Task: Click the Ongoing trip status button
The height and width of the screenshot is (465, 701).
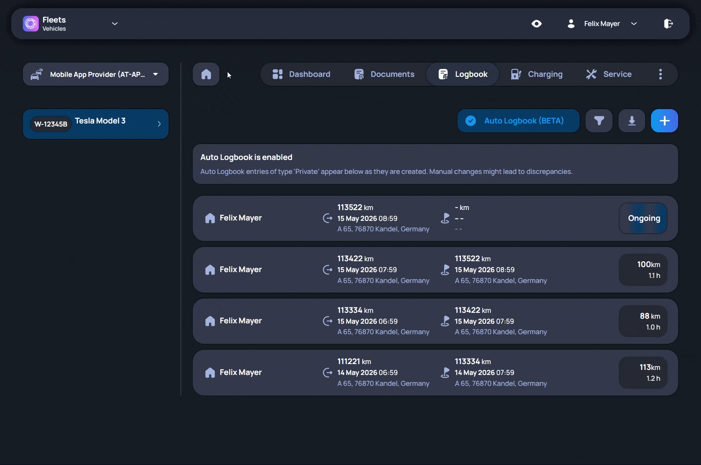Action: pyautogui.click(x=643, y=218)
